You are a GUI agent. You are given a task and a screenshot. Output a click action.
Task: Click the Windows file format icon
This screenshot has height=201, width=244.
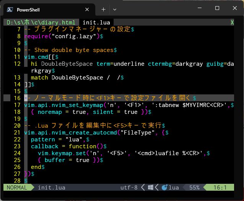(151, 188)
